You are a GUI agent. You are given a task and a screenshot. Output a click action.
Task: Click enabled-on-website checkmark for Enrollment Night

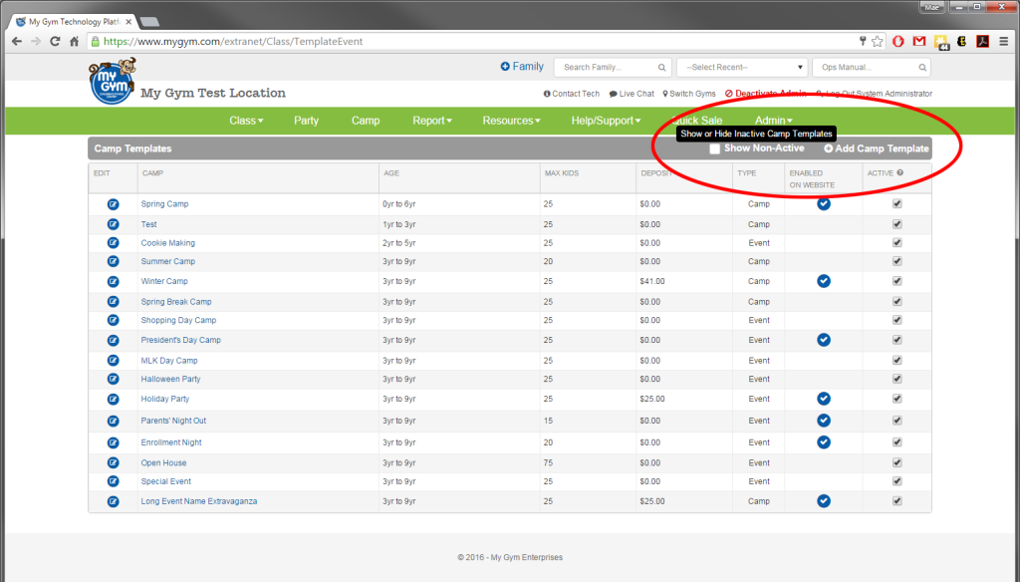point(823,442)
